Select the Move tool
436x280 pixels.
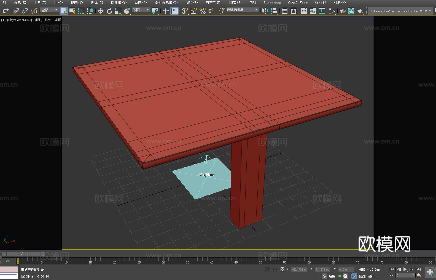pos(101,11)
